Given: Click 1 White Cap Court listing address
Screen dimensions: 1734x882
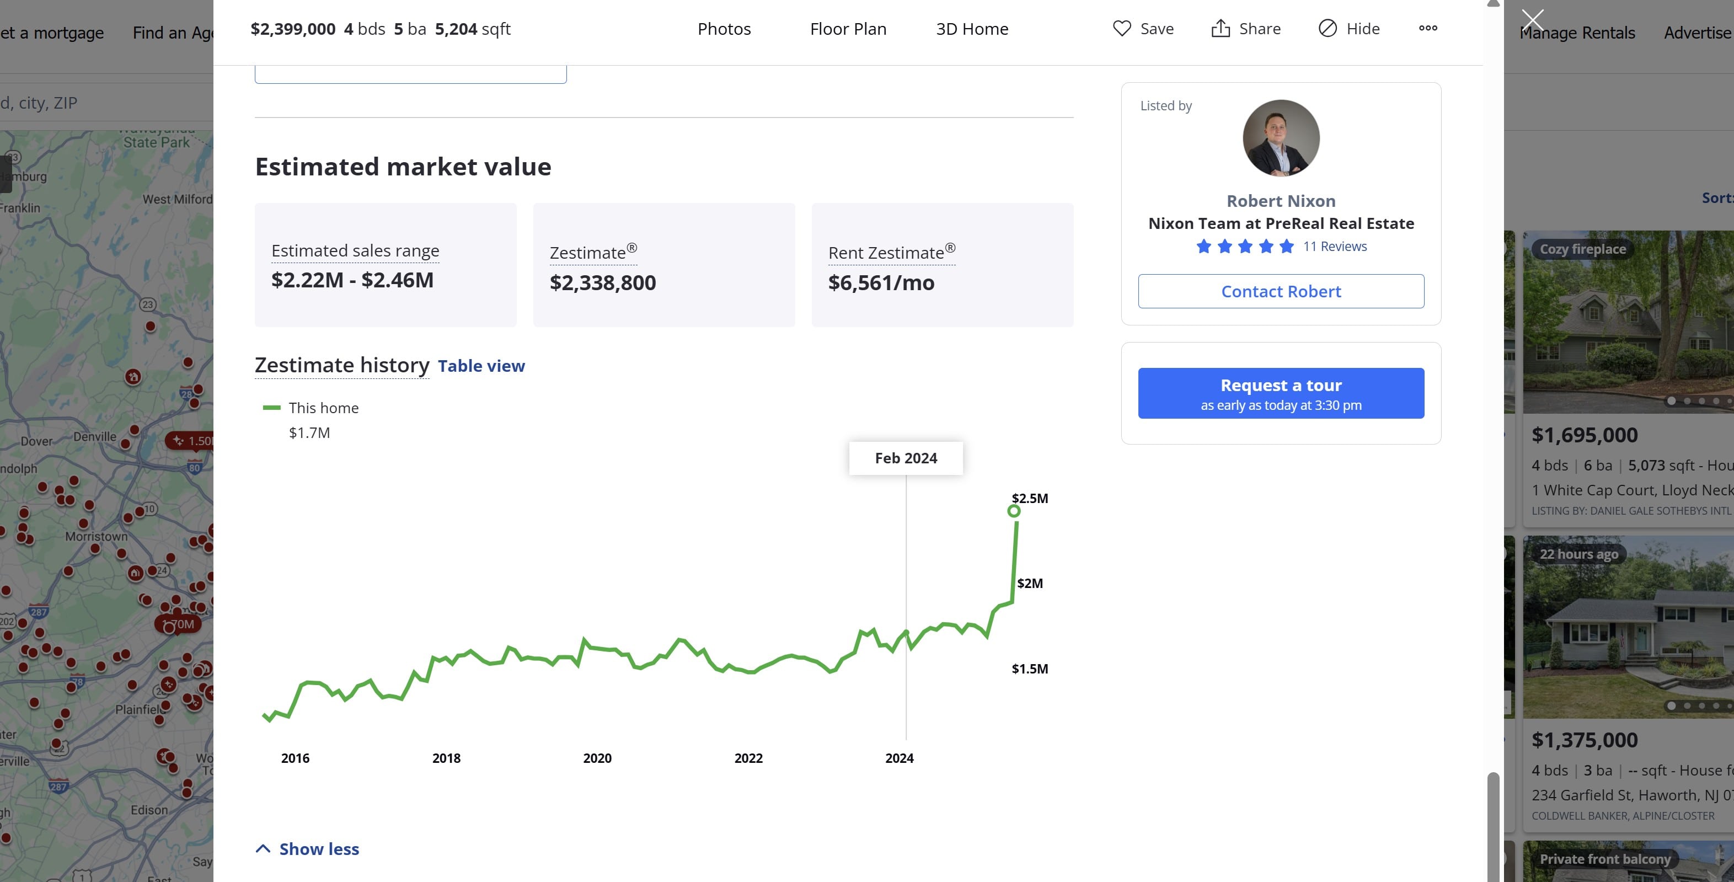Looking at the screenshot, I should click(x=1633, y=489).
